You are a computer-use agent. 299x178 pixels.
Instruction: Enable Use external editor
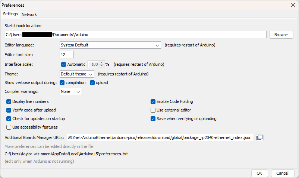pyautogui.click(x=153, y=110)
